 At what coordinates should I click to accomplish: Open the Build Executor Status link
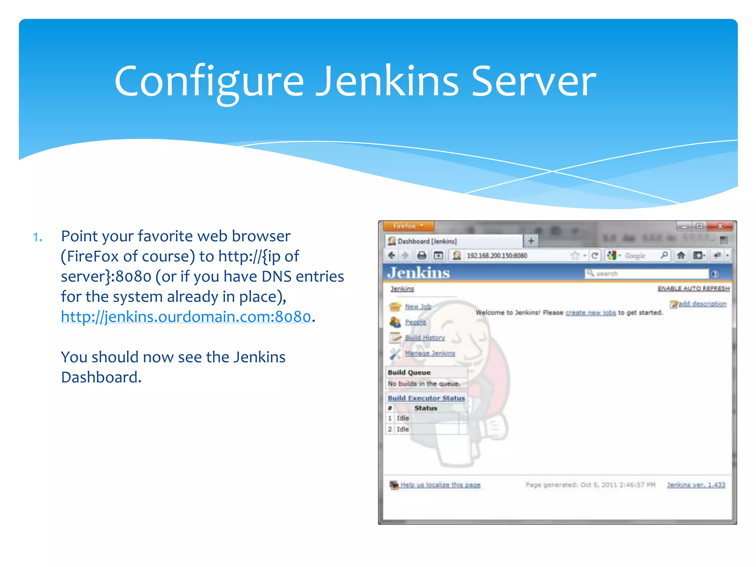(x=426, y=398)
